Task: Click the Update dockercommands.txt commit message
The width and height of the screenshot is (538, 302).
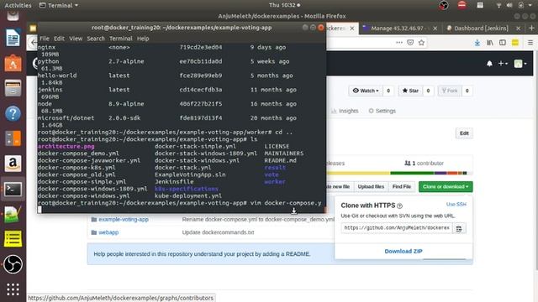Action: pos(219,232)
